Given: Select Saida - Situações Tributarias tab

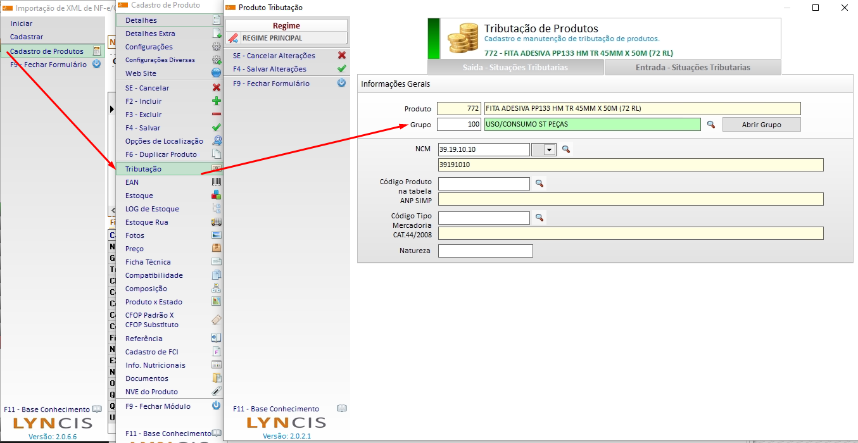Looking at the screenshot, I should click(515, 68).
